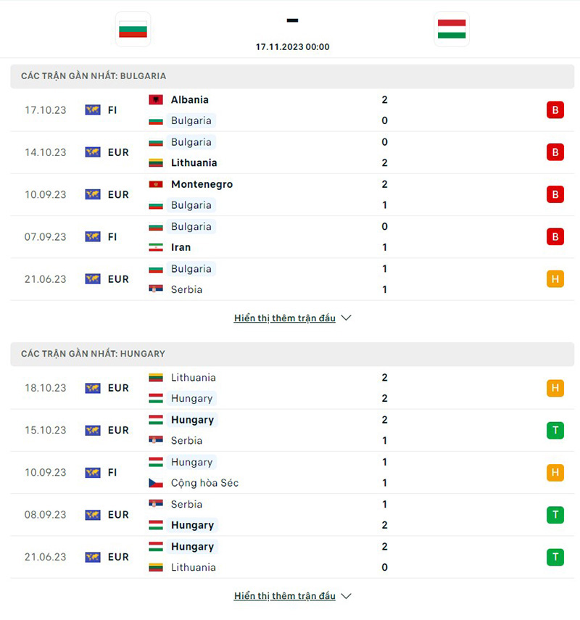Expand more matches under Bulgaria's recent games
Image resolution: width=580 pixels, height=620 pixels.
click(x=285, y=318)
